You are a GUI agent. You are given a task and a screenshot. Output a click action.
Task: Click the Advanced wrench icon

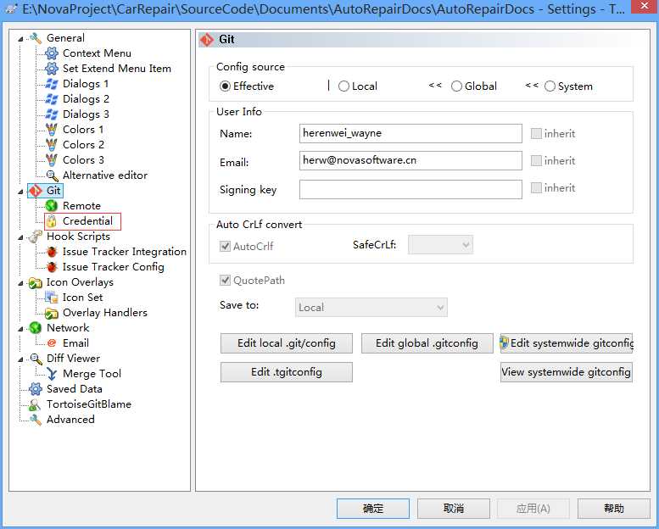click(36, 420)
